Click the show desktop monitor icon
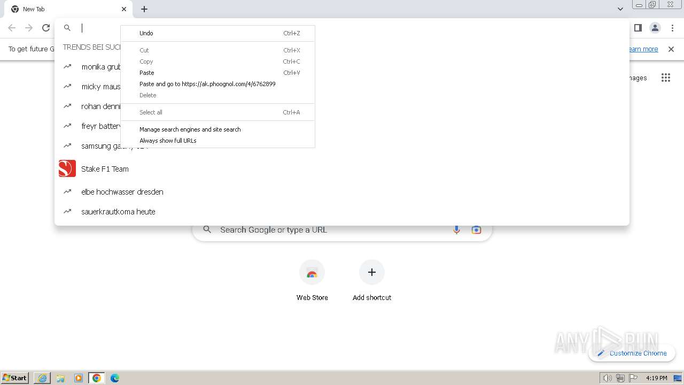The width and height of the screenshot is (684, 385). [678, 378]
